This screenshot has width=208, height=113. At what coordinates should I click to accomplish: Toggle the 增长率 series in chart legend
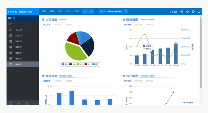pos(147,49)
